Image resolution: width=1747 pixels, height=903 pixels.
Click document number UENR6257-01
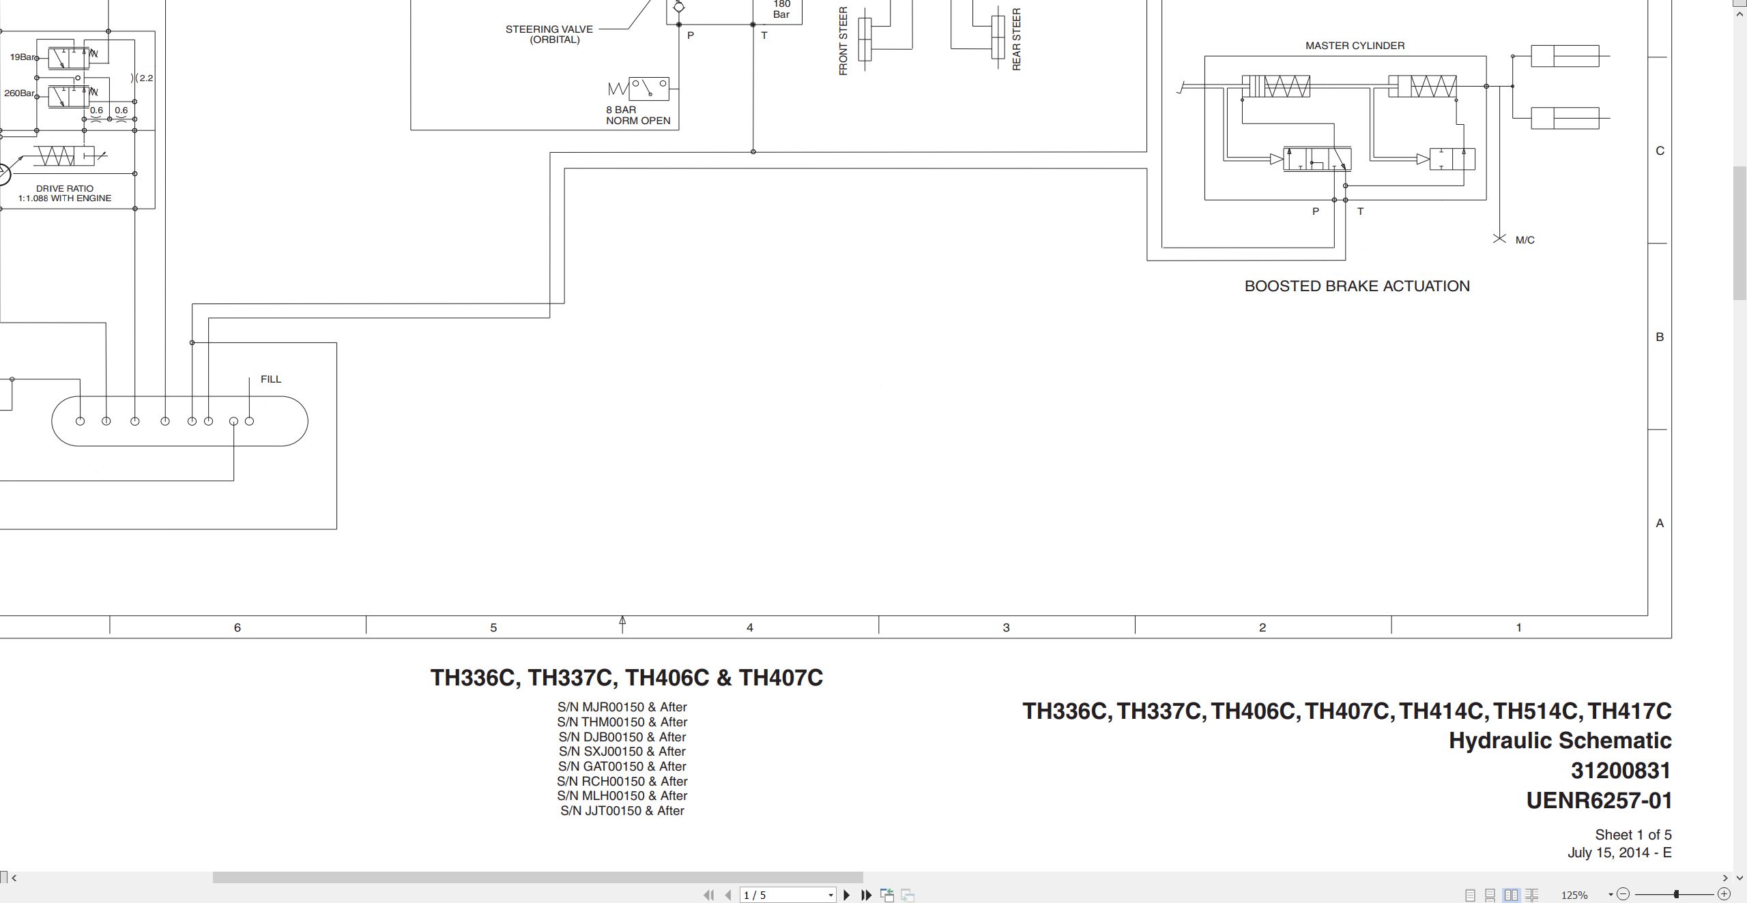pyautogui.click(x=1599, y=801)
